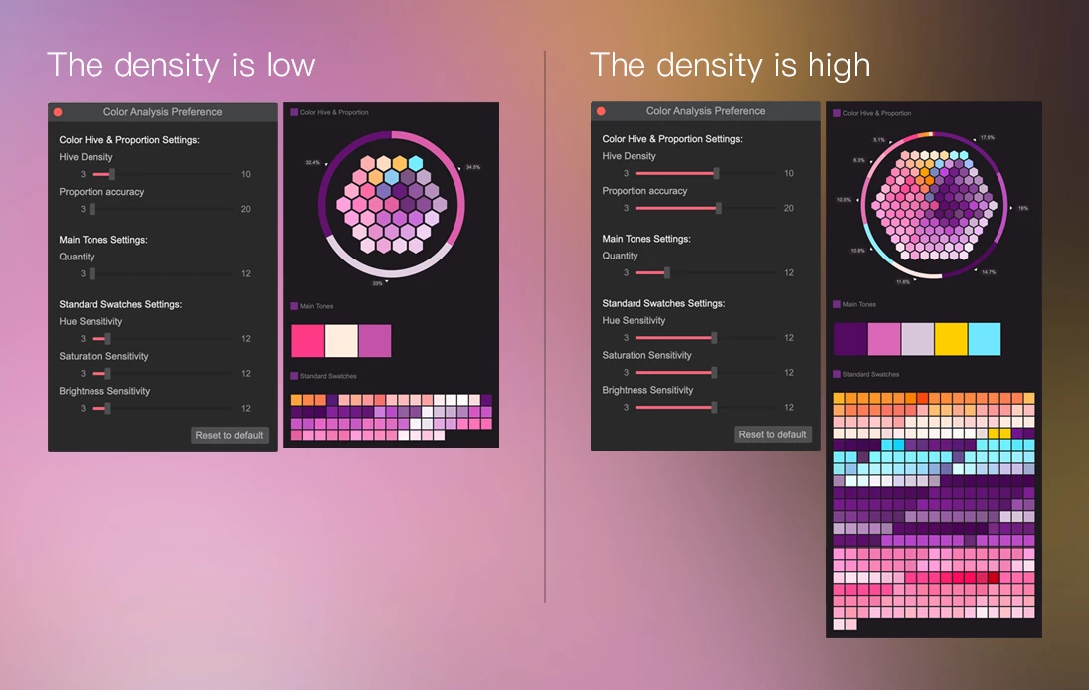This screenshot has height=690, width=1089.
Task: Click Reset to default in high-density preference window
Action: tap(773, 434)
